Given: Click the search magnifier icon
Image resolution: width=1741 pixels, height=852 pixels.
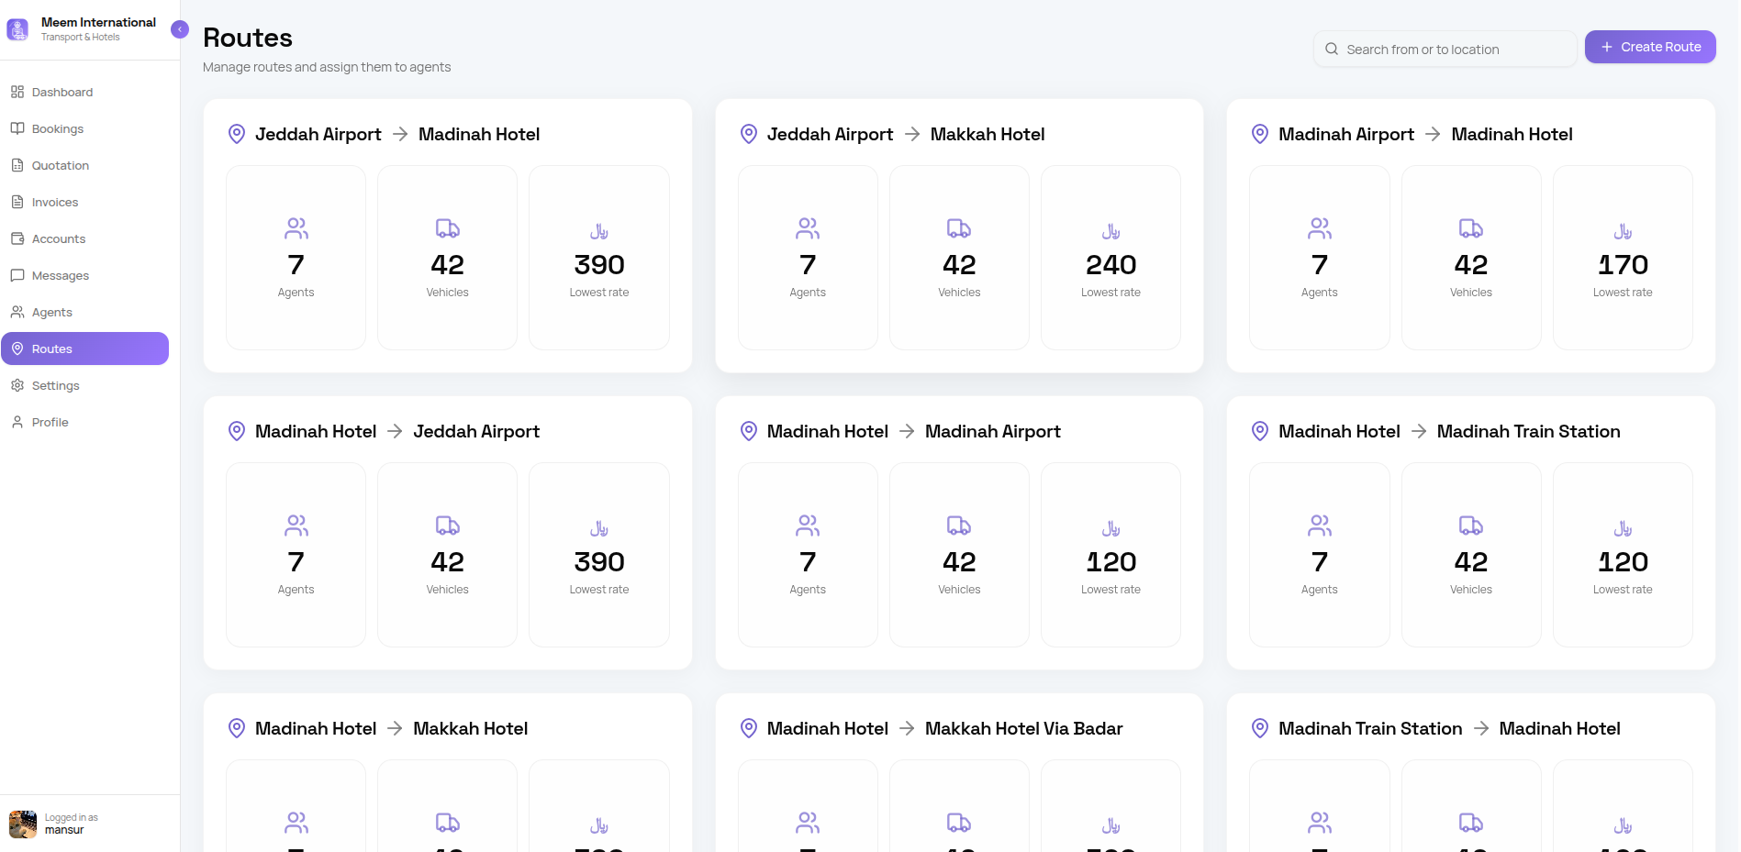Looking at the screenshot, I should 1332,49.
